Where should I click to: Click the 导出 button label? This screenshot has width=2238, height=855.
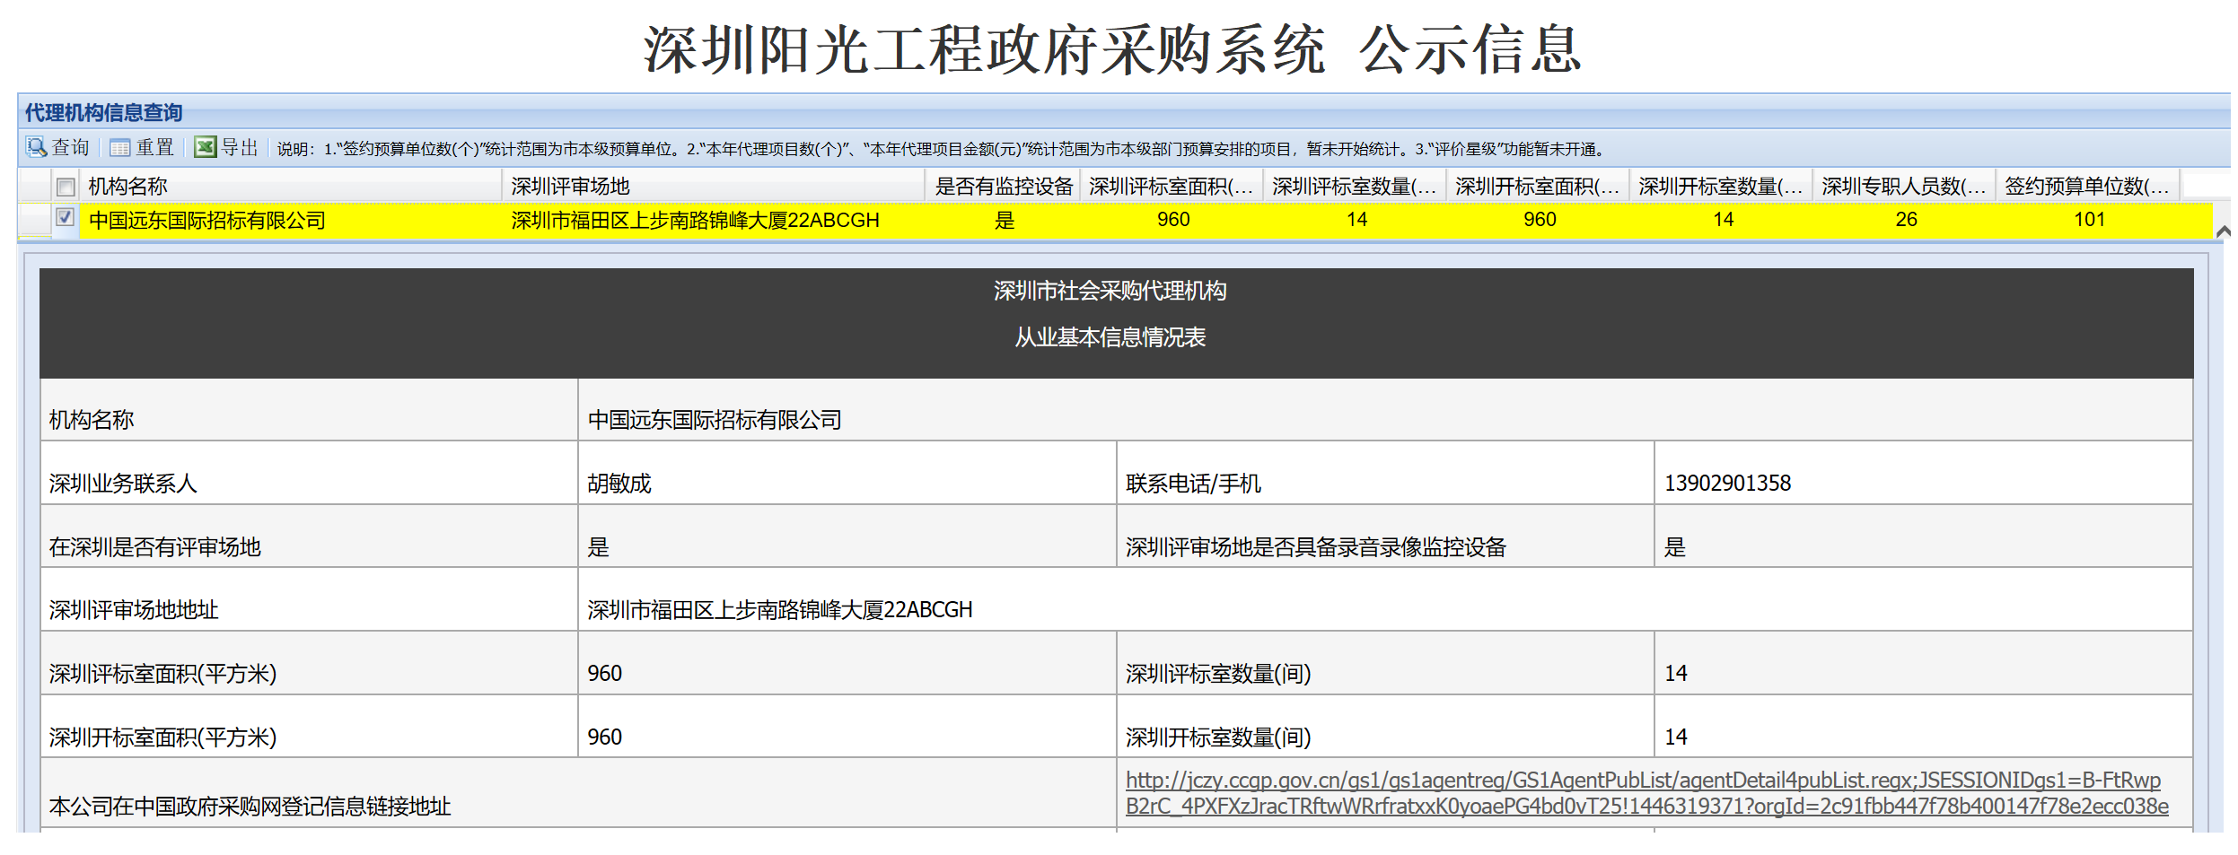coord(240,148)
